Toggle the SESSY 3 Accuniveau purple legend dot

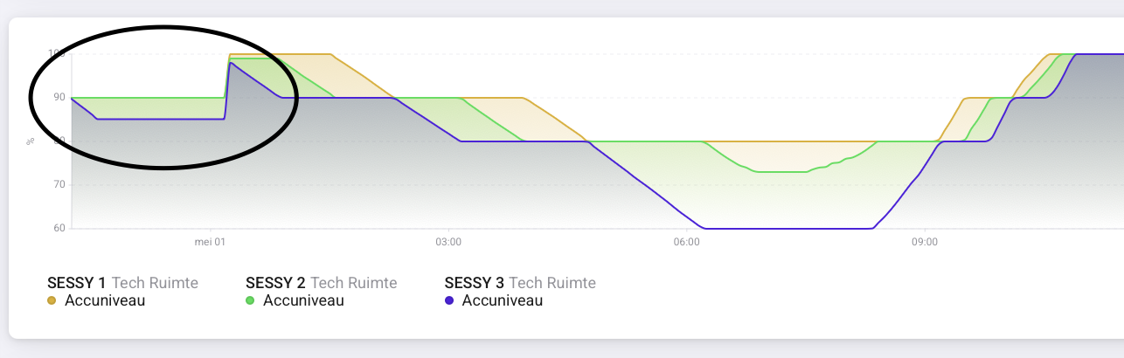pos(449,301)
